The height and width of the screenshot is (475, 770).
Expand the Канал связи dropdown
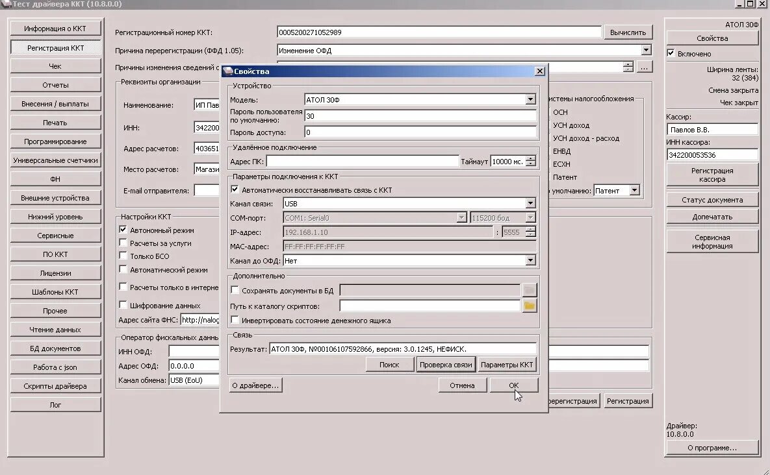pos(530,203)
